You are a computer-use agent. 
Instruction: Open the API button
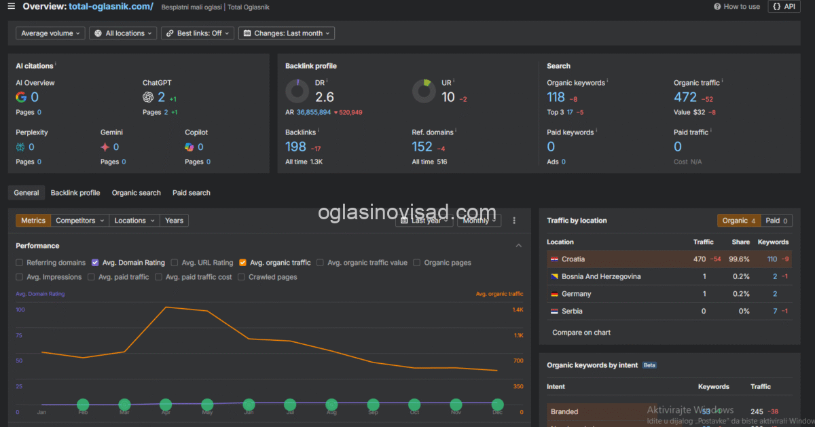(x=784, y=6)
